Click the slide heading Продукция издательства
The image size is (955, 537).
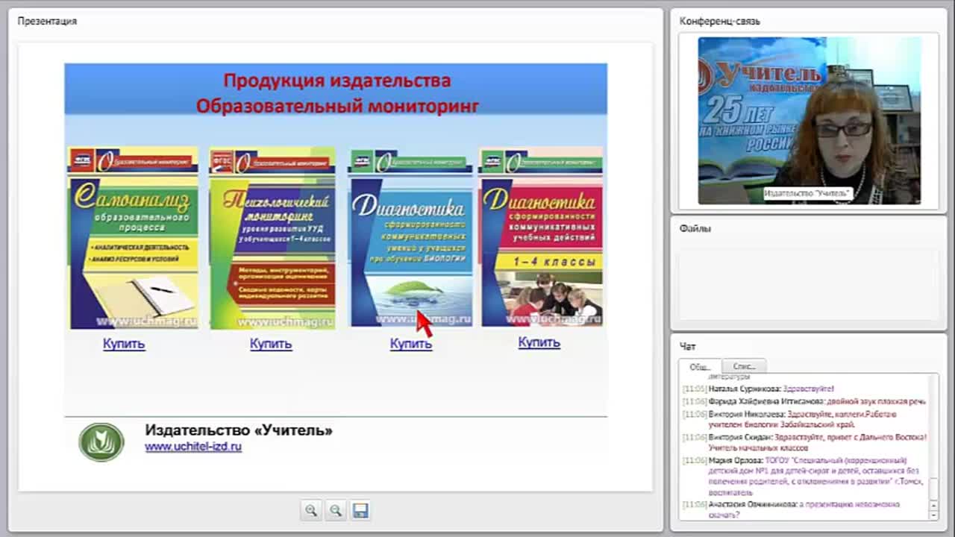click(x=337, y=81)
